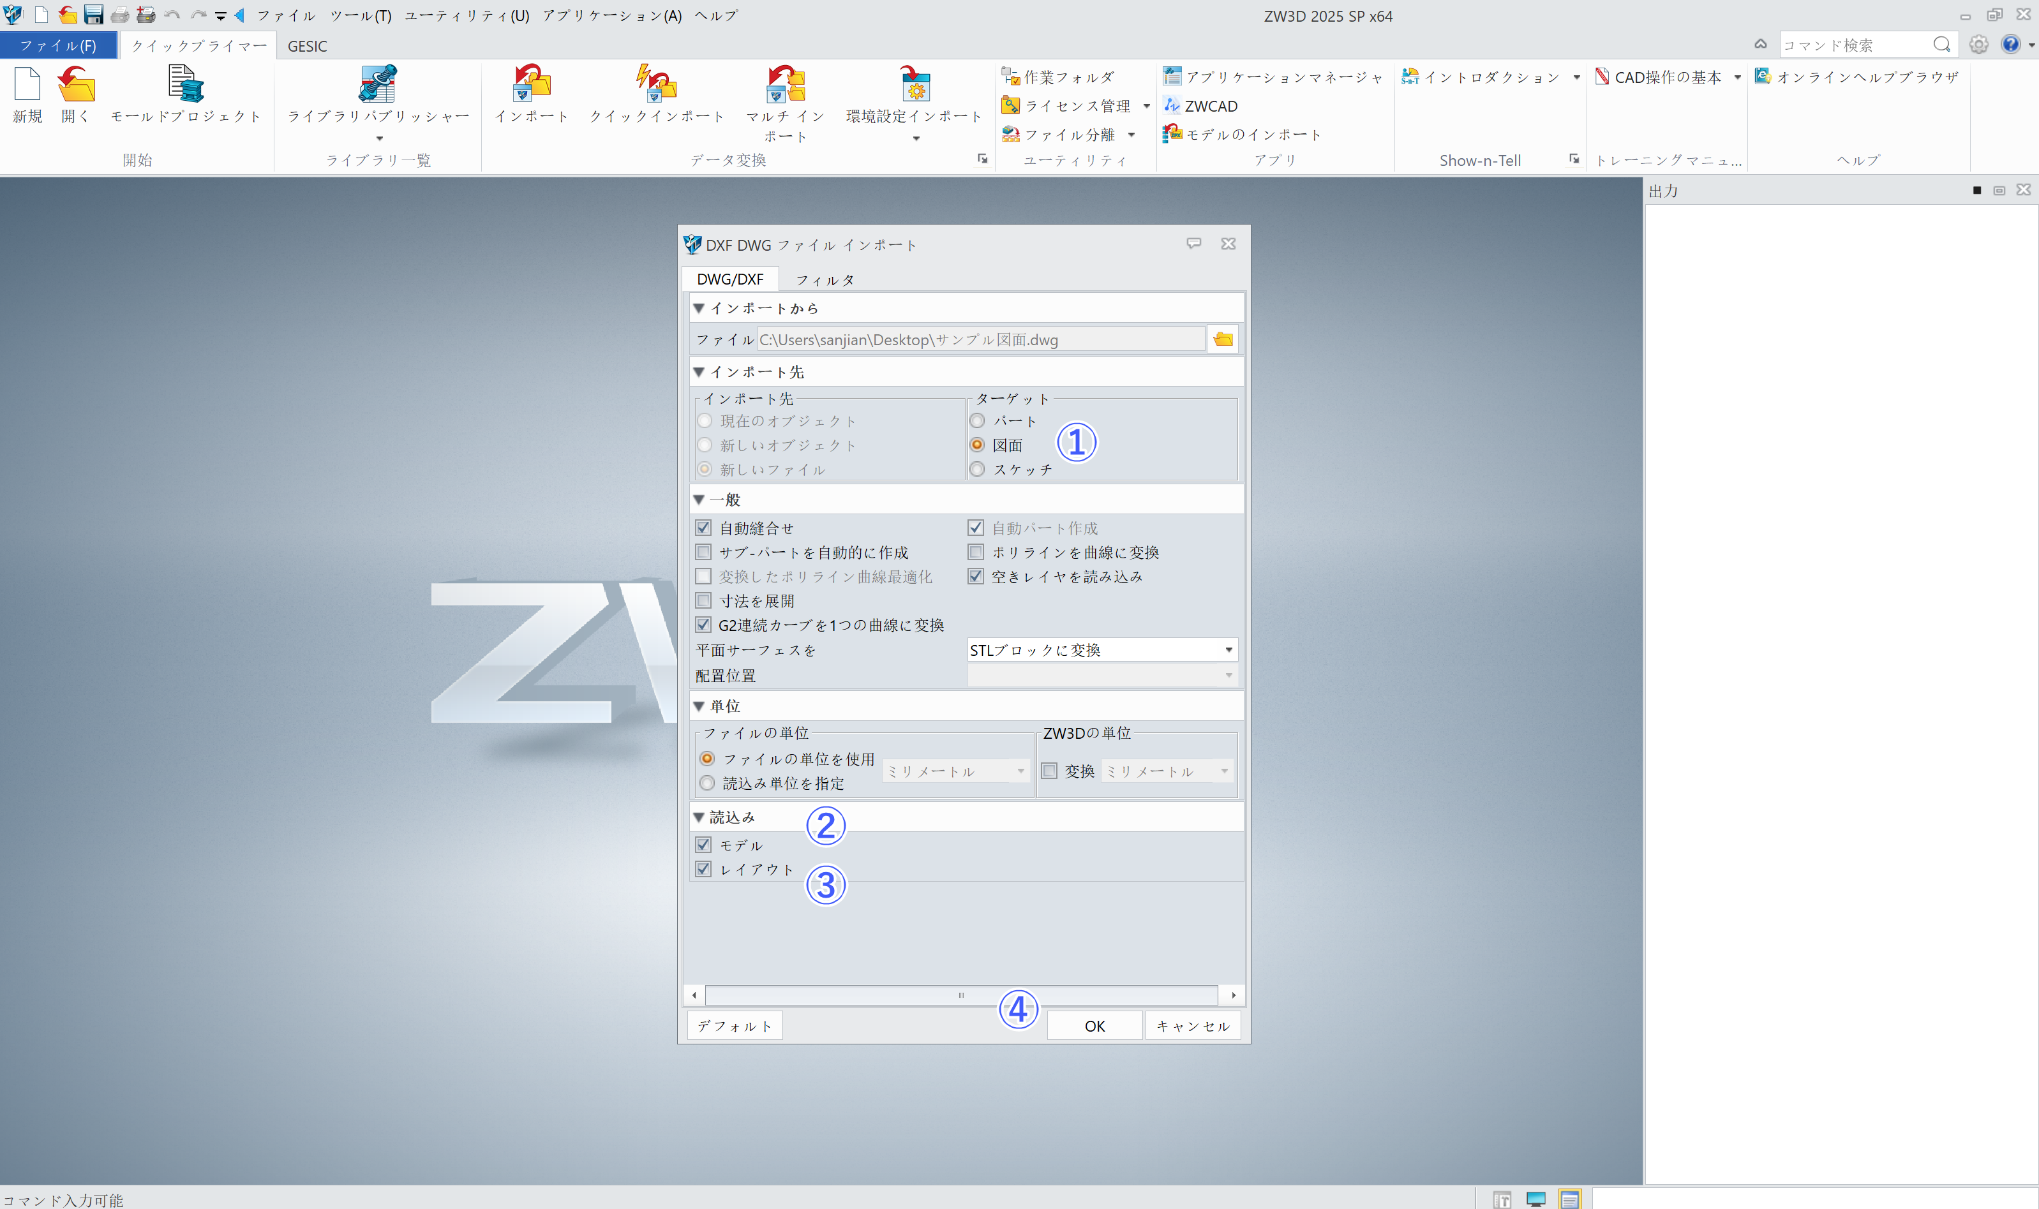
Task: Launch ZWCAD app from ribbon
Action: (1200, 106)
